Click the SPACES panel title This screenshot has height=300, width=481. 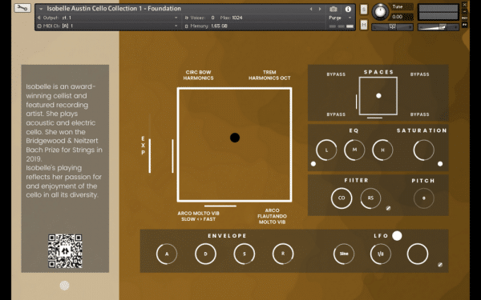click(378, 72)
